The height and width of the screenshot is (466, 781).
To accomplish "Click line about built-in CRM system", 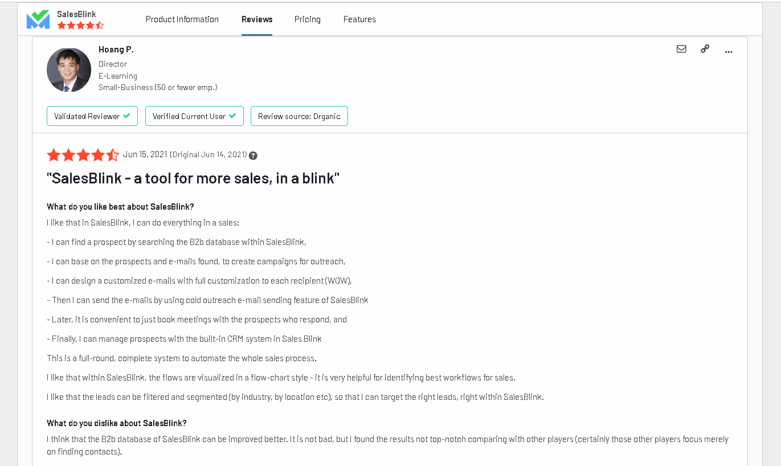I will [185, 339].
